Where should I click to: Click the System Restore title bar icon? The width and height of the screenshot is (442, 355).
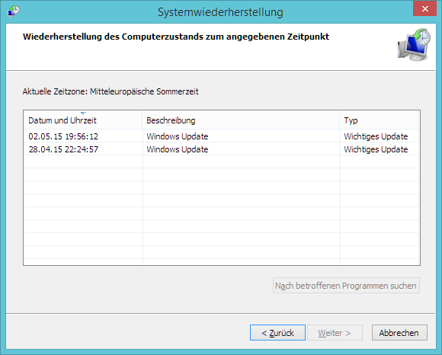point(13,11)
